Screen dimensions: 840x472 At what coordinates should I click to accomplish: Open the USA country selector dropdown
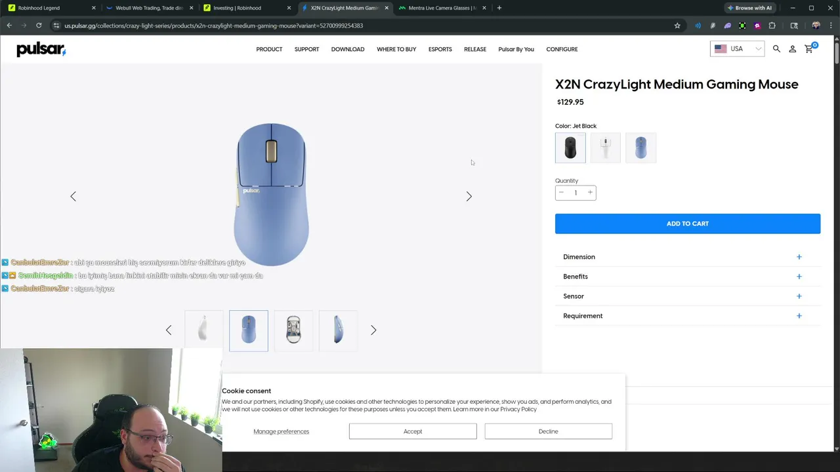pyautogui.click(x=737, y=49)
